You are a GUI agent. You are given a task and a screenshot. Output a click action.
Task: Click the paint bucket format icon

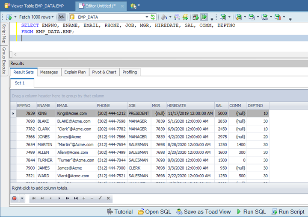163,17
